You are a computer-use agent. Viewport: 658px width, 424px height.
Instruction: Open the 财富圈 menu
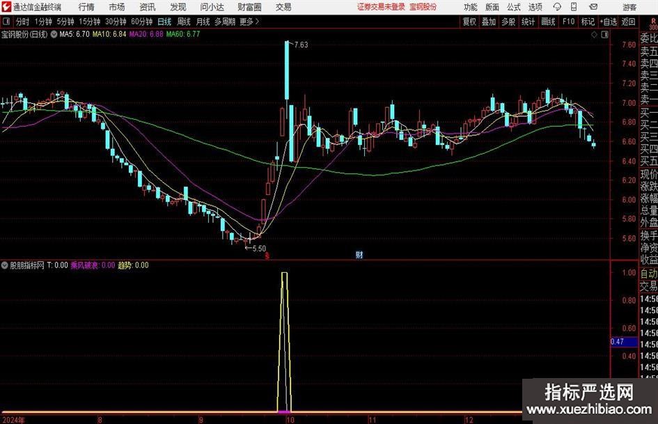click(249, 7)
